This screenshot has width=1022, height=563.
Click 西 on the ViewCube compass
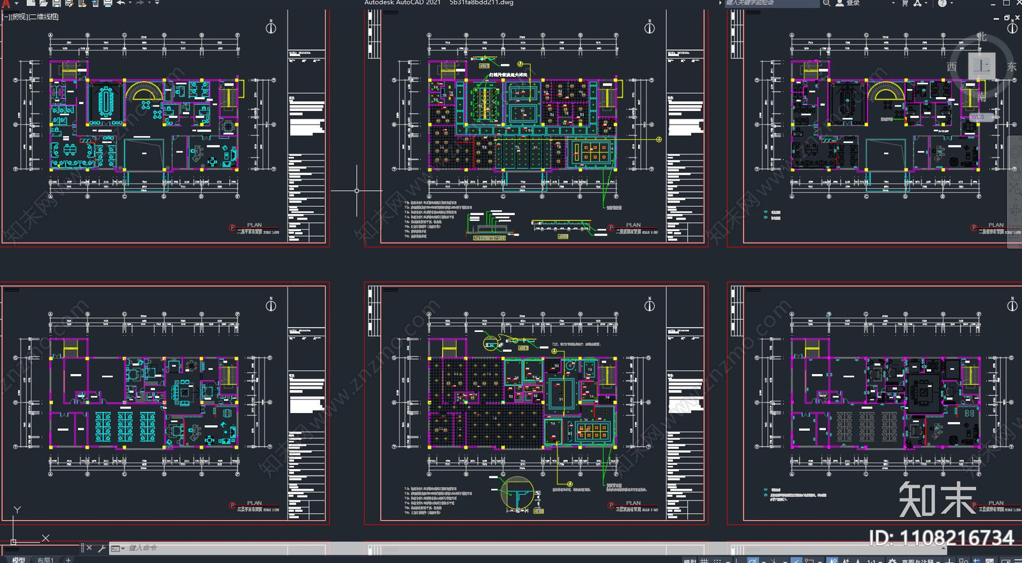952,66
